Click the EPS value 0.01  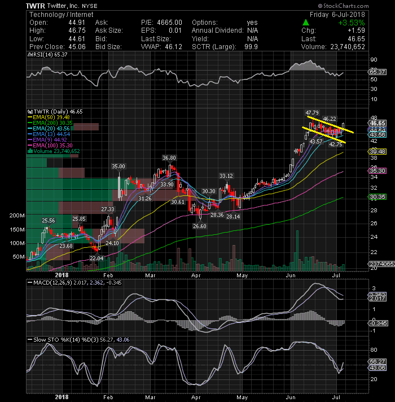point(175,30)
